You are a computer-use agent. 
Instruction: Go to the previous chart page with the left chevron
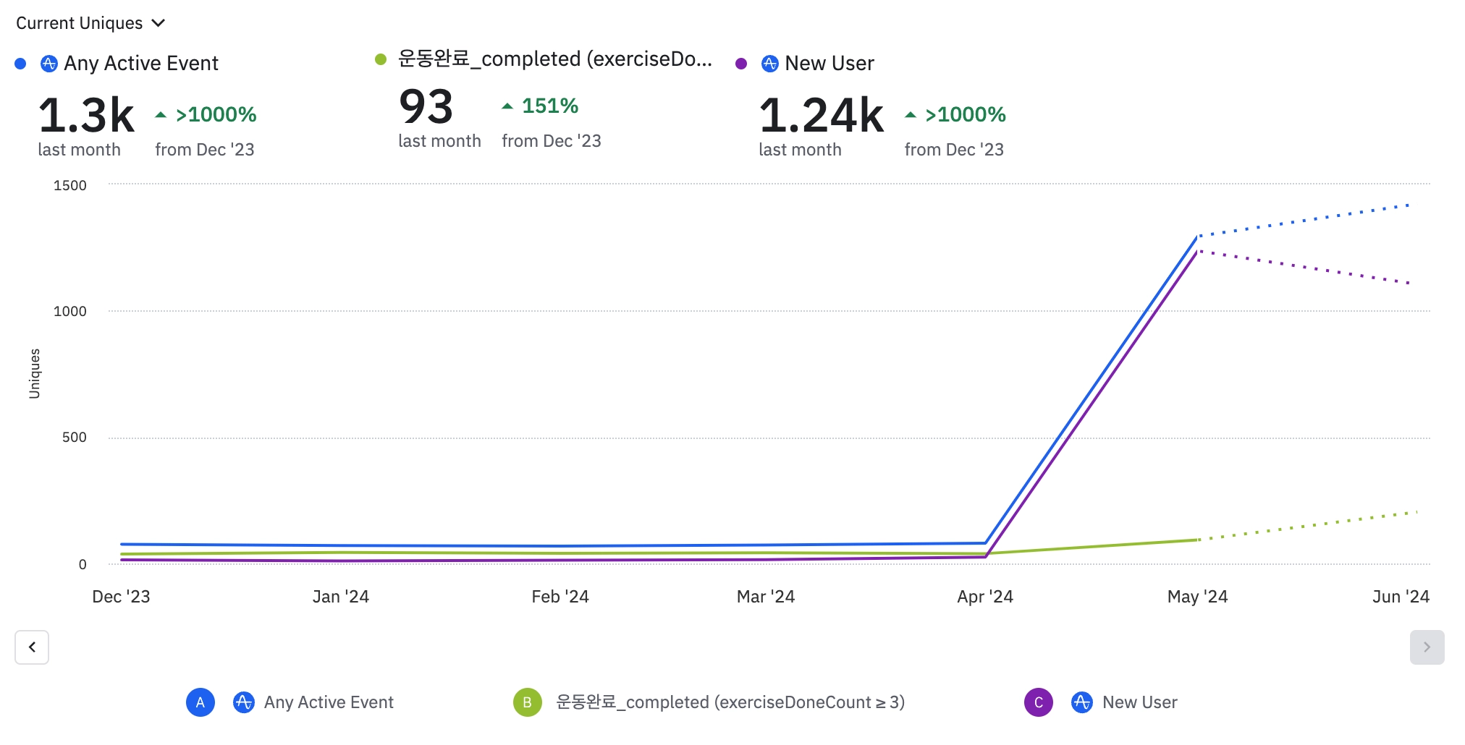(32, 647)
